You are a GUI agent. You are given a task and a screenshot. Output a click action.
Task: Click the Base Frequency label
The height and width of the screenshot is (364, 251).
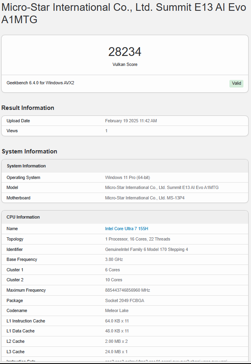[22, 260]
